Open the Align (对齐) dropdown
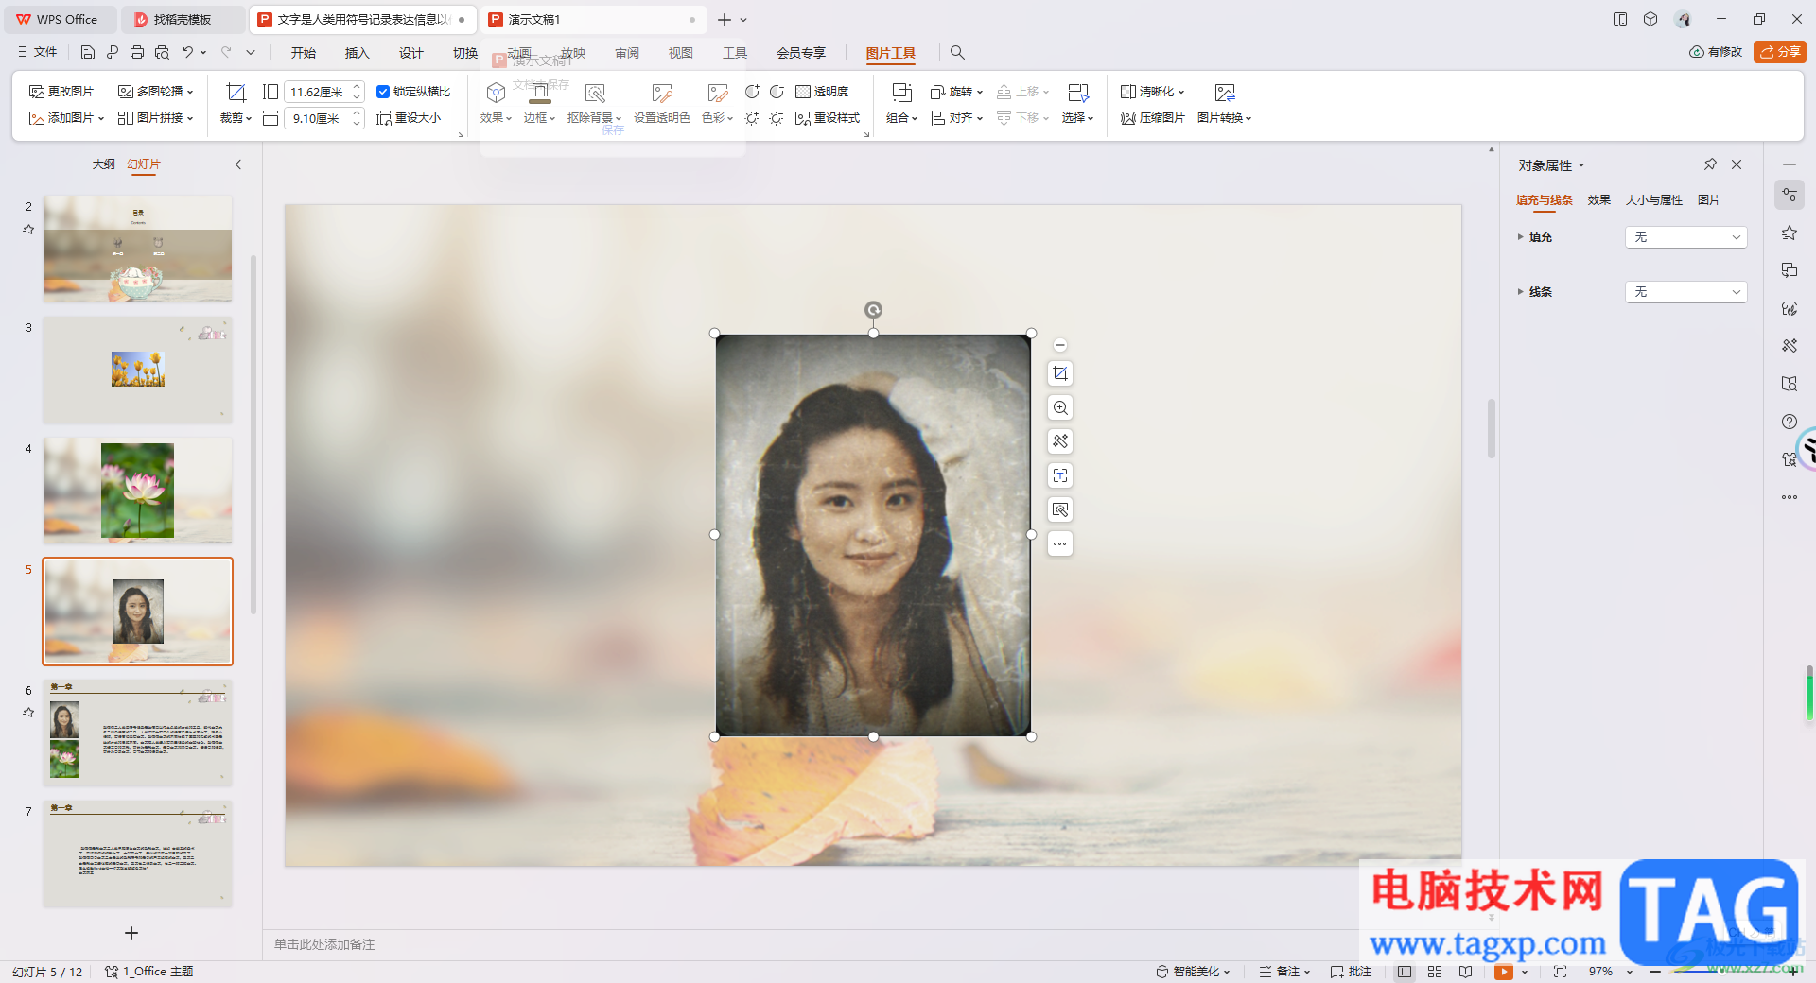This screenshot has width=1816, height=983. point(957,118)
